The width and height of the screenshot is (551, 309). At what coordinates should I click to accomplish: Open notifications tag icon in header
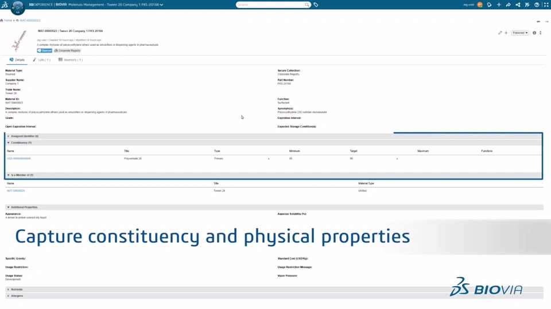pyautogui.click(x=489, y=5)
